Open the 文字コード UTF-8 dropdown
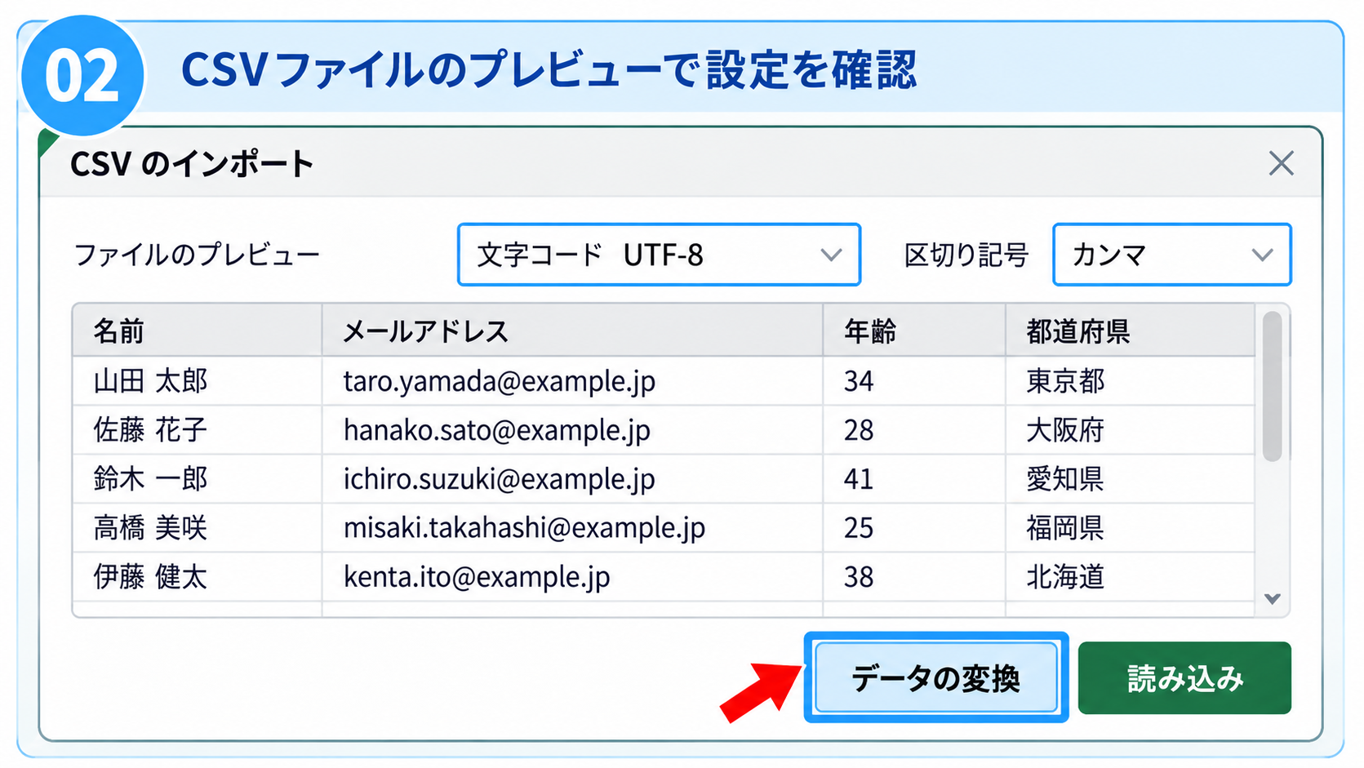This screenshot has width=1364, height=768. 659,255
